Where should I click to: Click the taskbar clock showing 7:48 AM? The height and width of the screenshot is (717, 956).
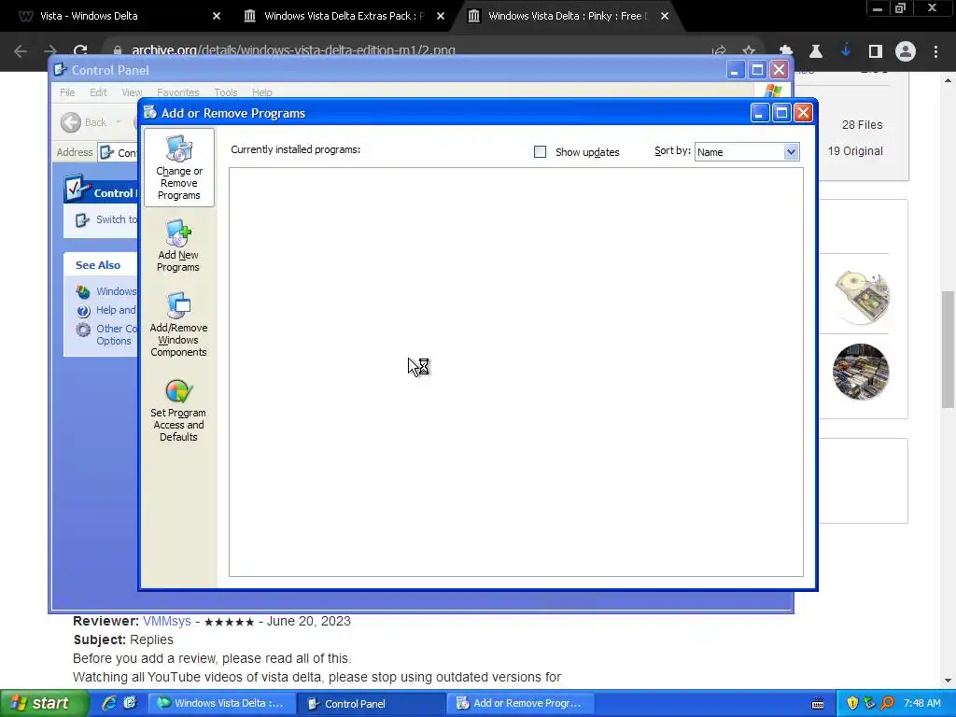(921, 703)
